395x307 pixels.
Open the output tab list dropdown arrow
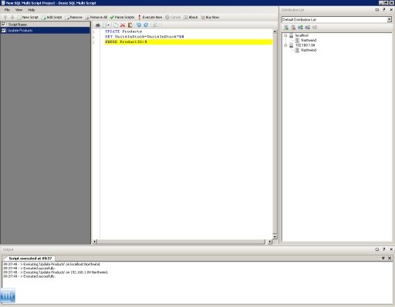tap(383, 259)
